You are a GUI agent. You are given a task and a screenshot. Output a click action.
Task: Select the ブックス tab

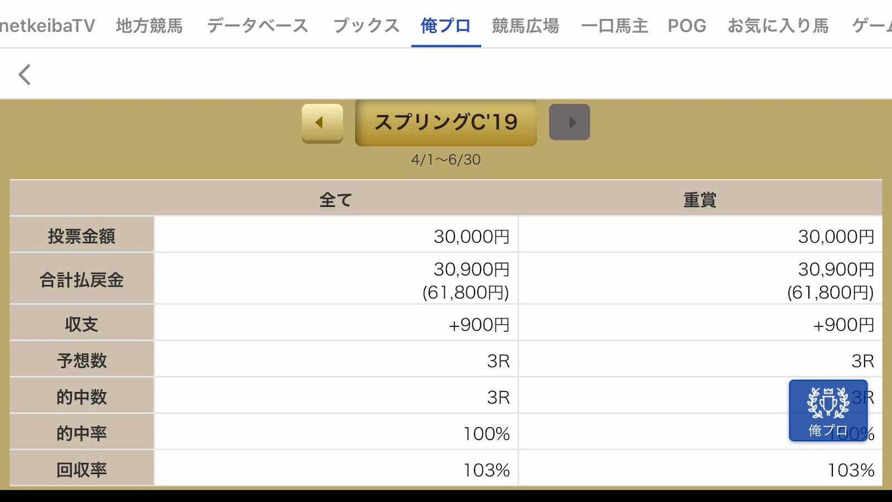366,26
